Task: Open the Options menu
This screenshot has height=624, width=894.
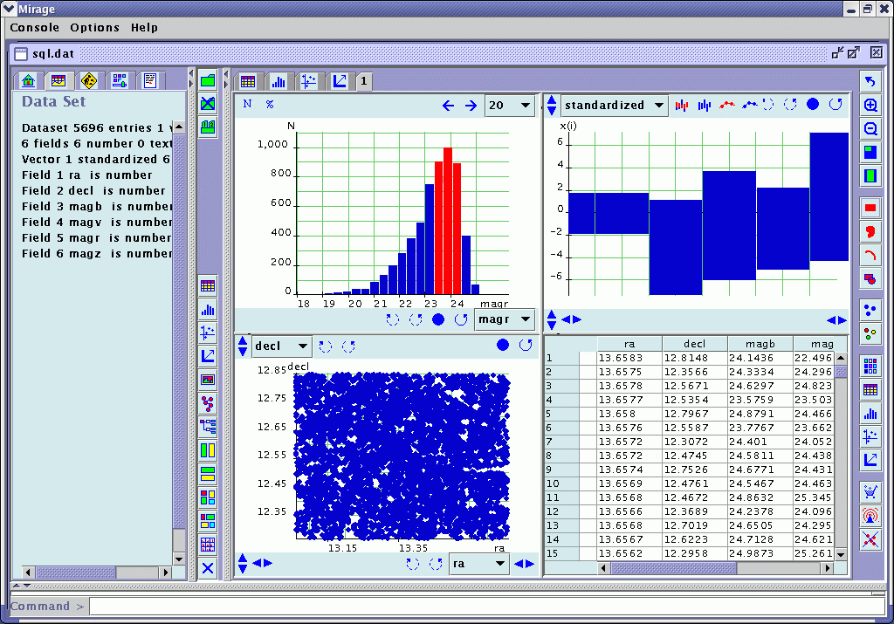Action: (94, 27)
